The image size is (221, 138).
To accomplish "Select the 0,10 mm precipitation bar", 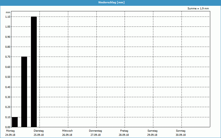I will [15, 122].
